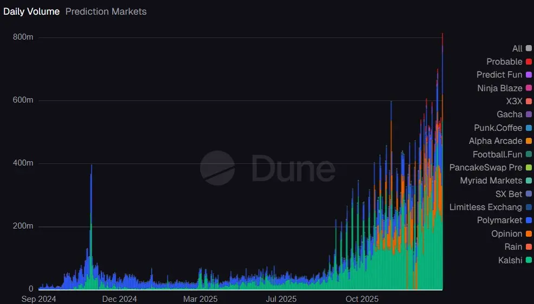Toggle the Limitless Exchang series label
The image size is (534, 304).
coord(486,207)
